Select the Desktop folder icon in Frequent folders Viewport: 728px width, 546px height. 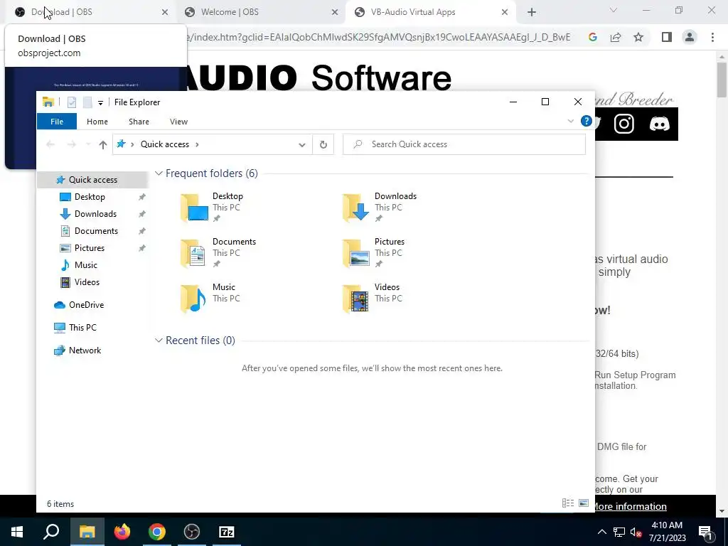(x=194, y=207)
